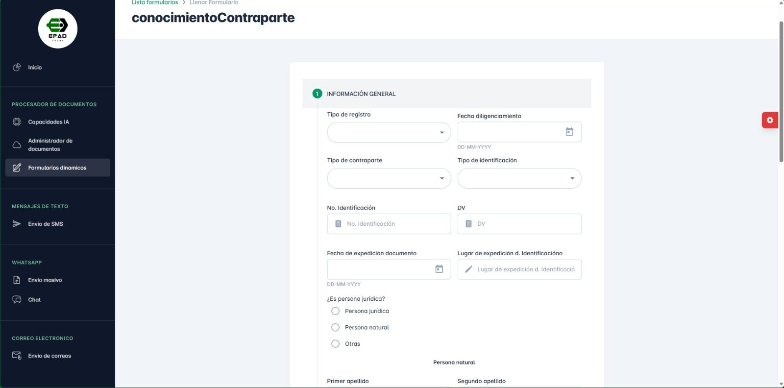
Task: Click the Inicio pie chart icon
Action: [x=17, y=67]
